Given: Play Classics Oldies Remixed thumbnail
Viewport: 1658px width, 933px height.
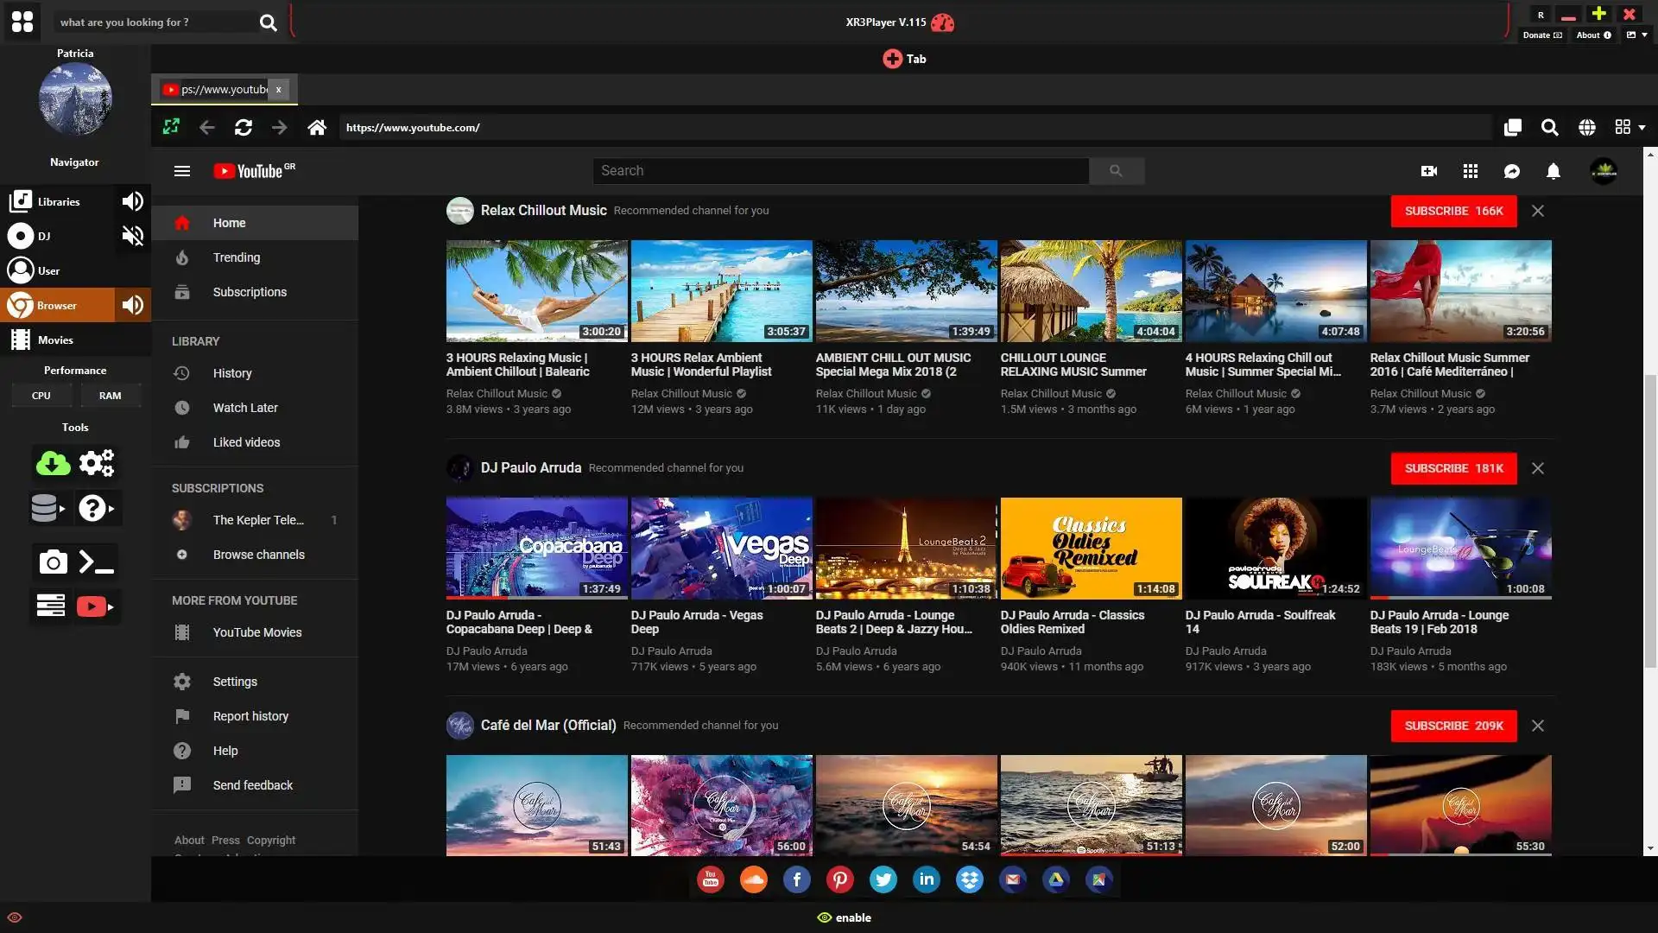Looking at the screenshot, I should click(1091, 548).
